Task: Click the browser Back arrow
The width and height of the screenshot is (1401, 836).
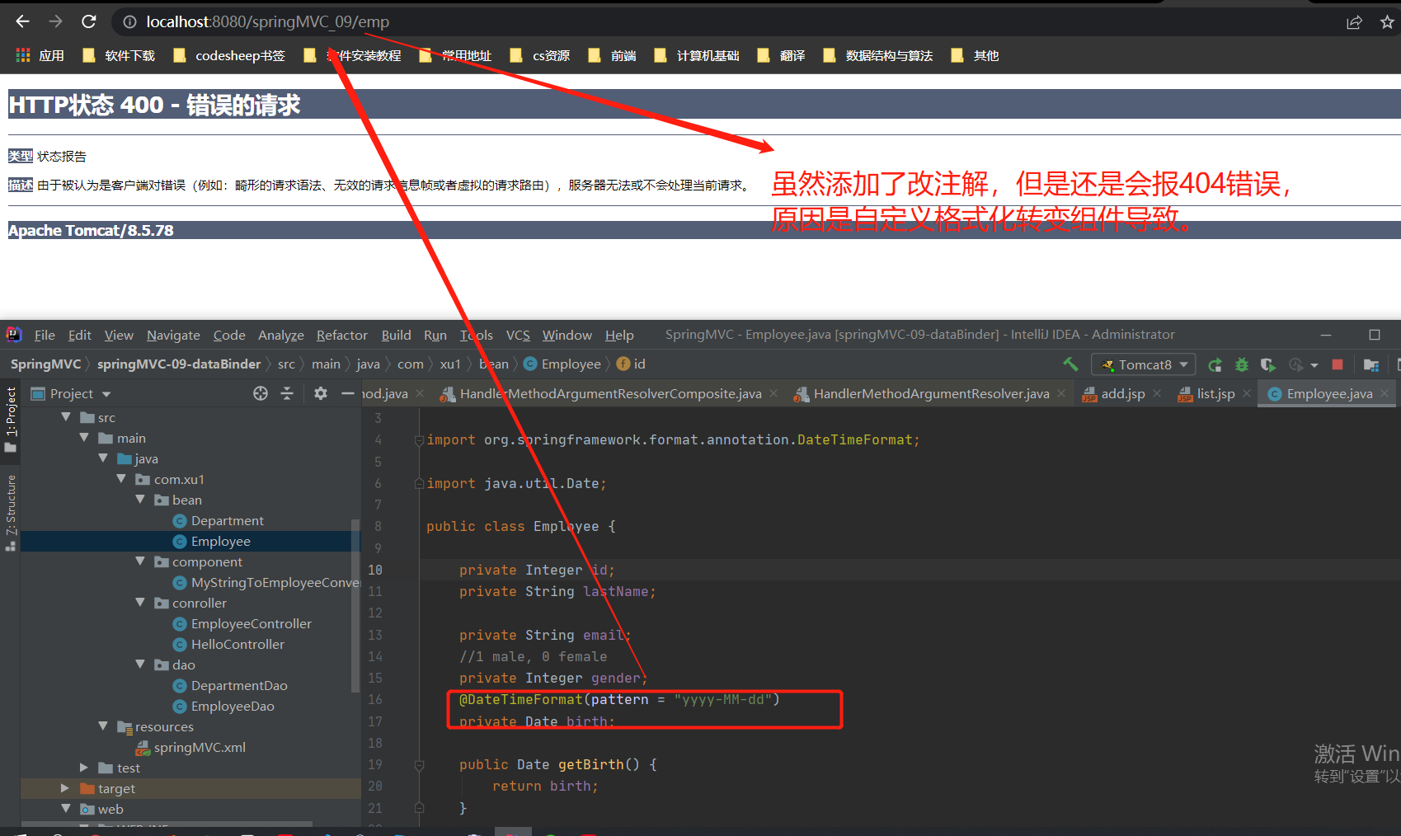Action: [x=22, y=21]
